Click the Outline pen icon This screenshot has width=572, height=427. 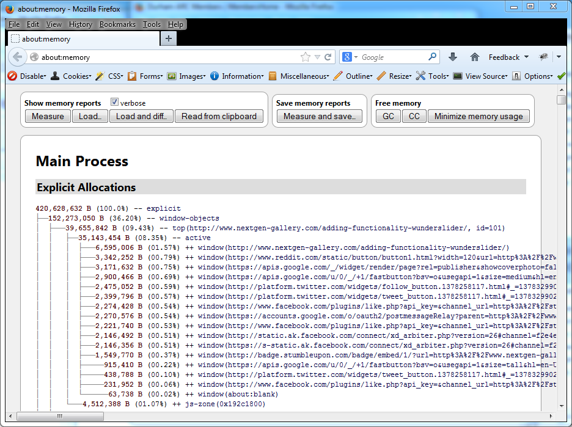click(x=338, y=76)
